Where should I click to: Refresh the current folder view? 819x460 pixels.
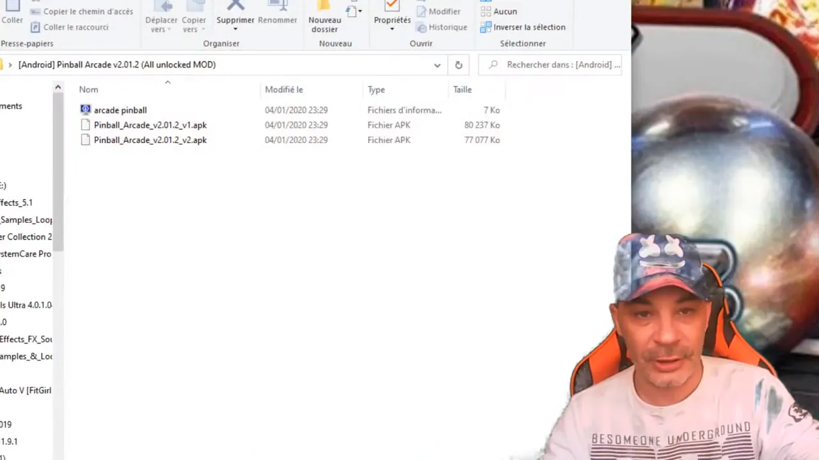(x=458, y=65)
